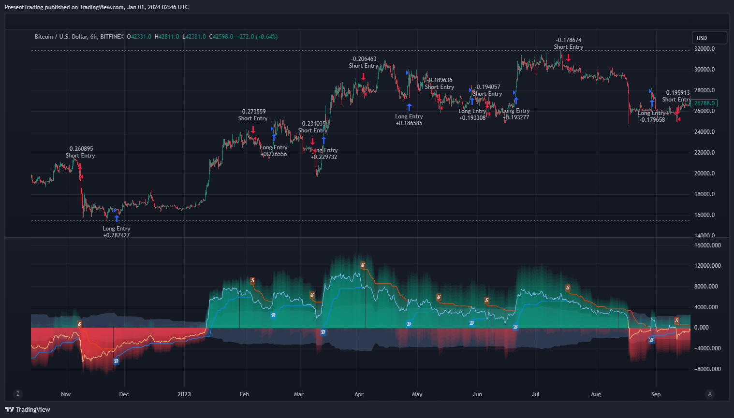Click the 12000.000 indicator axis label
Screen dimensions: 734x418
pyautogui.click(x=707, y=266)
